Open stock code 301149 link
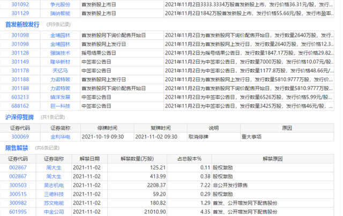 (20, 62)
